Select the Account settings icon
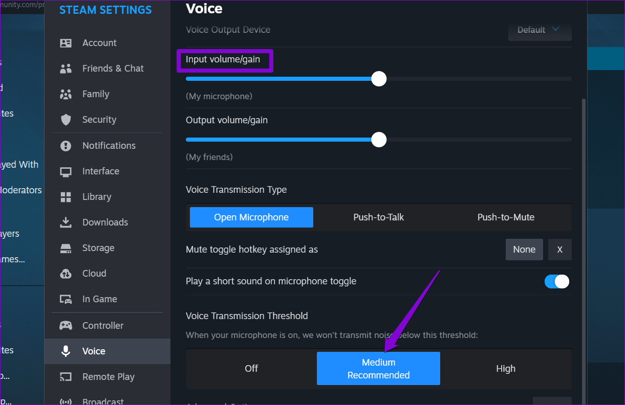Image resolution: width=625 pixels, height=405 pixels. tap(66, 43)
